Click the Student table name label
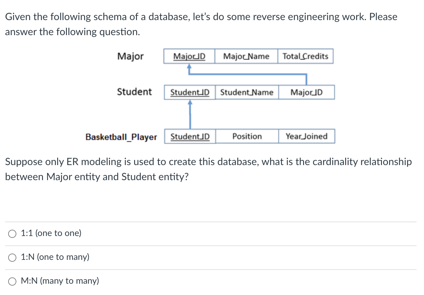The height and width of the screenshot is (295, 424). [x=134, y=92]
